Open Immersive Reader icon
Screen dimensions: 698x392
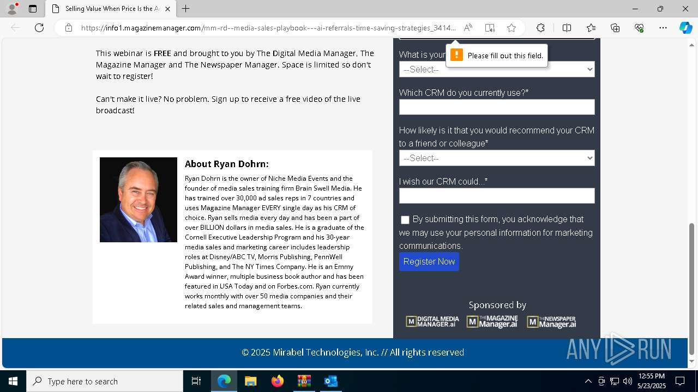click(490, 28)
